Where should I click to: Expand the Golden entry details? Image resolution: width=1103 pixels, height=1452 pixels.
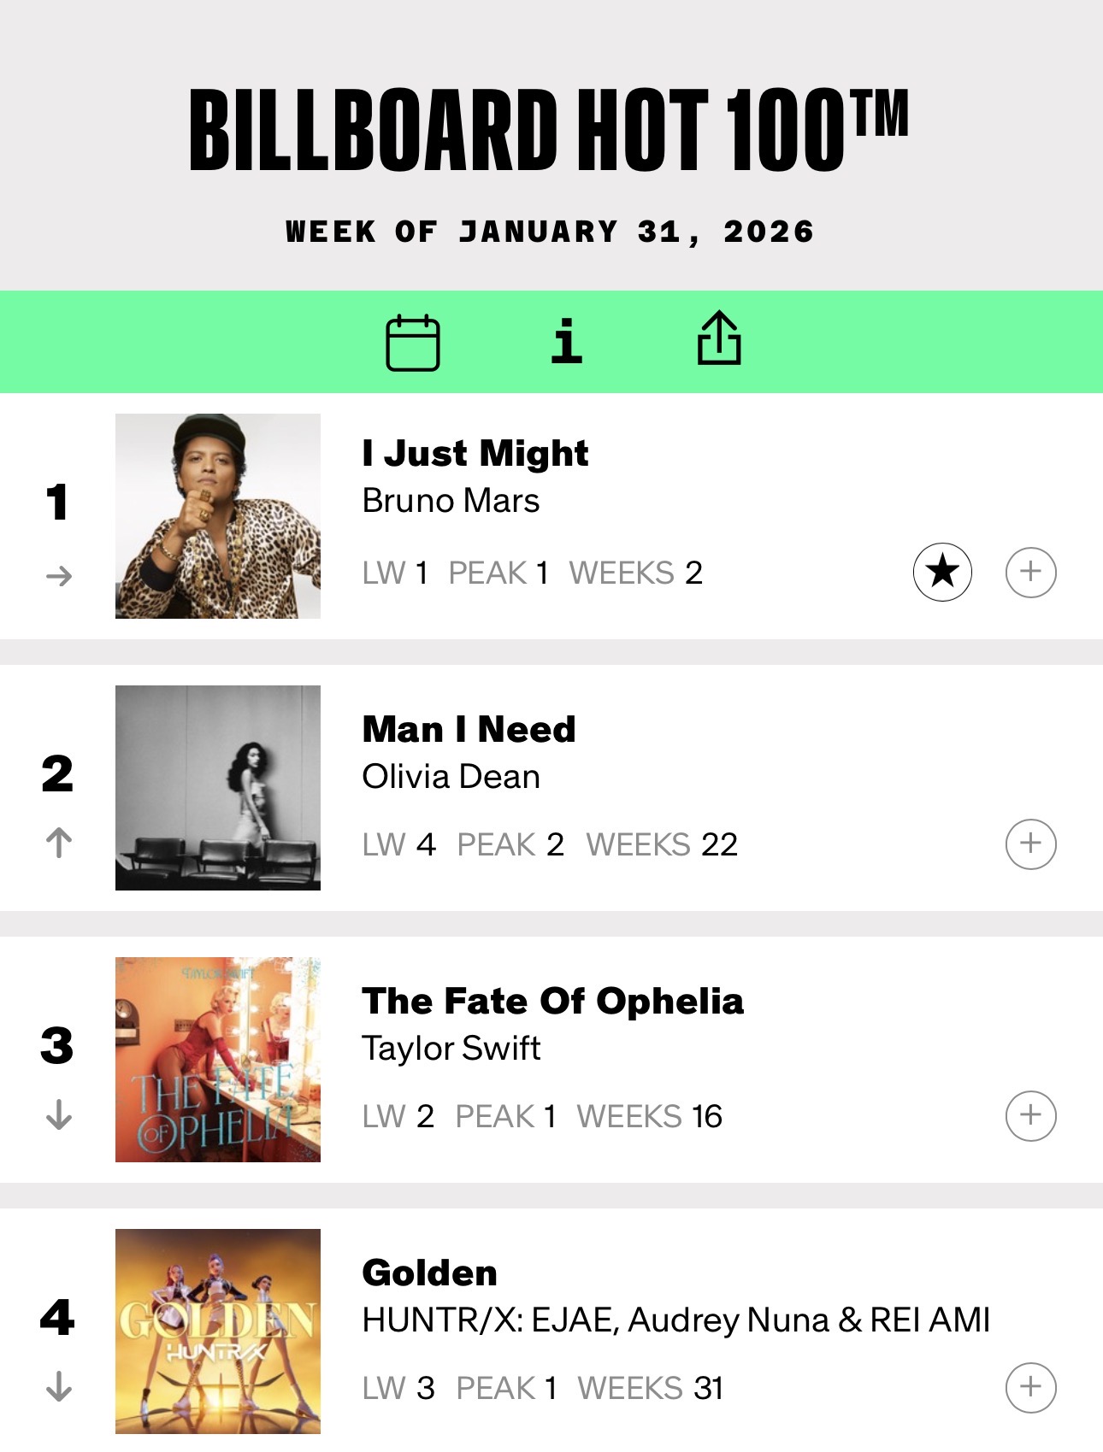click(1030, 1387)
